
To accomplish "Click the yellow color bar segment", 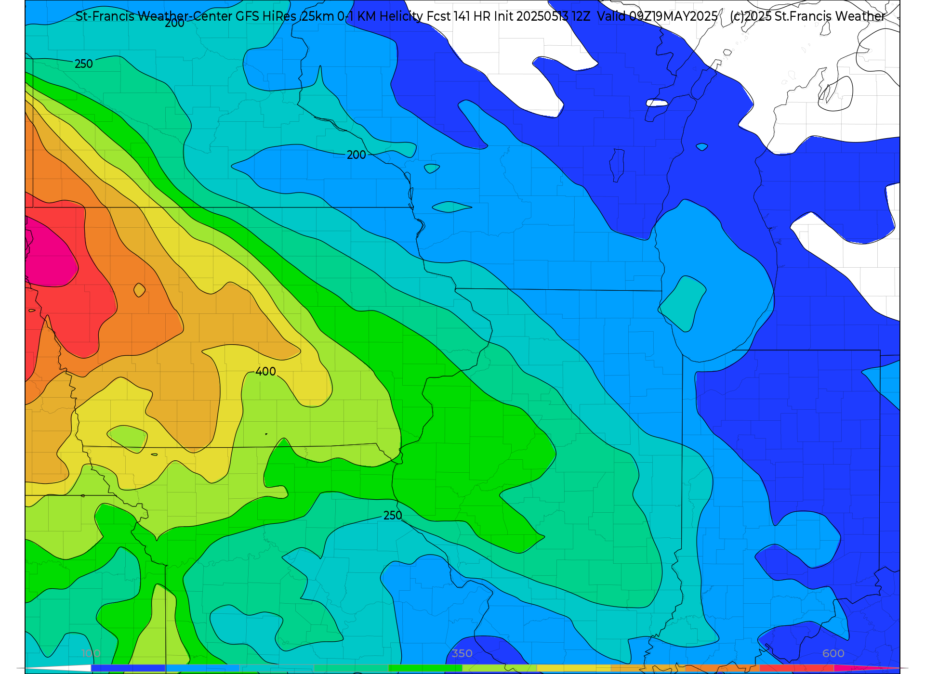I will (574, 668).
